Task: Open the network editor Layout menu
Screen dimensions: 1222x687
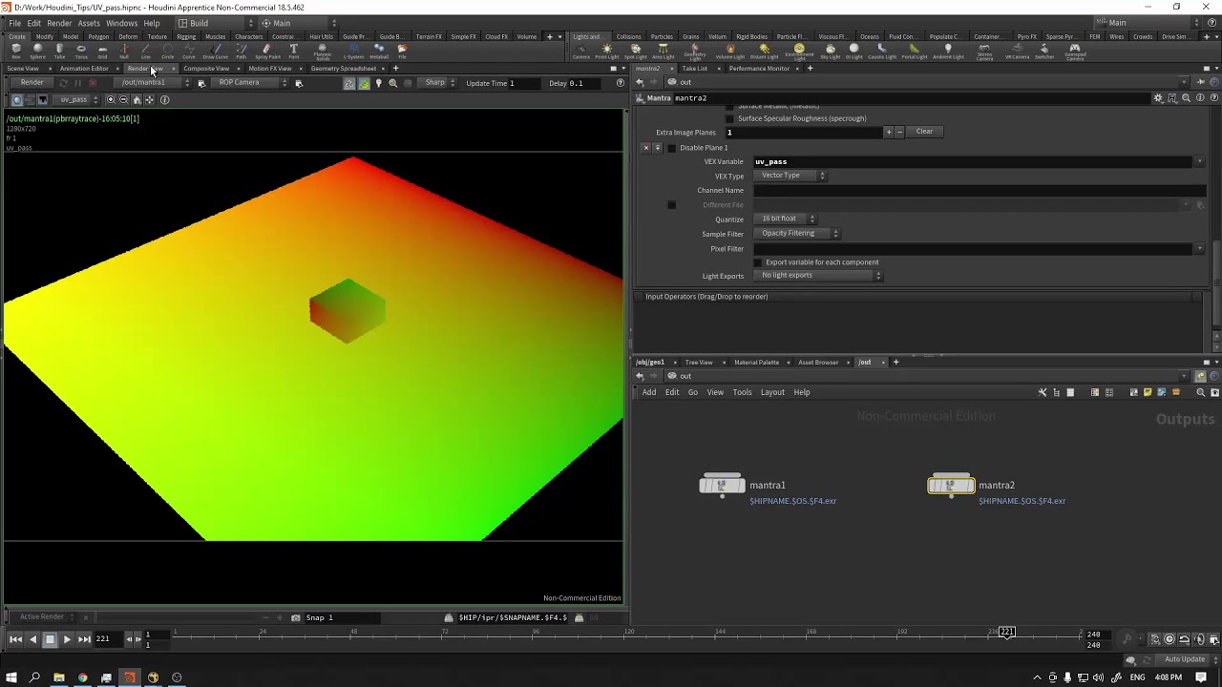Action: [x=772, y=392]
